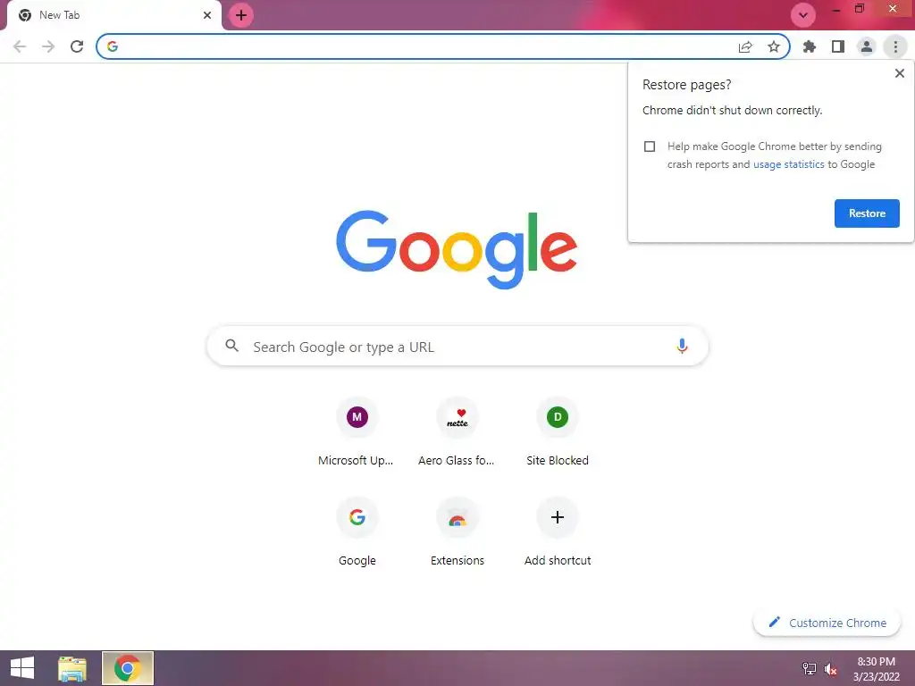Click the Chrome taskbar icon
The image size is (915, 686).
(127, 668)
